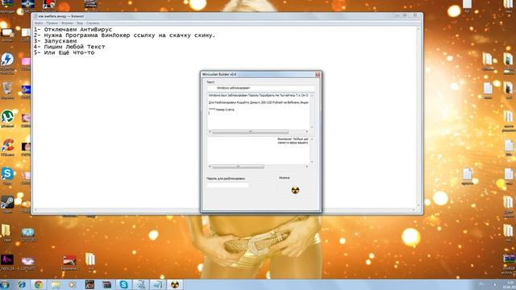The width and height of the screenshot is (516, 290).
Task: Click the radiation icon preview in WinLocker Builder
Action: tap(295, 190)
